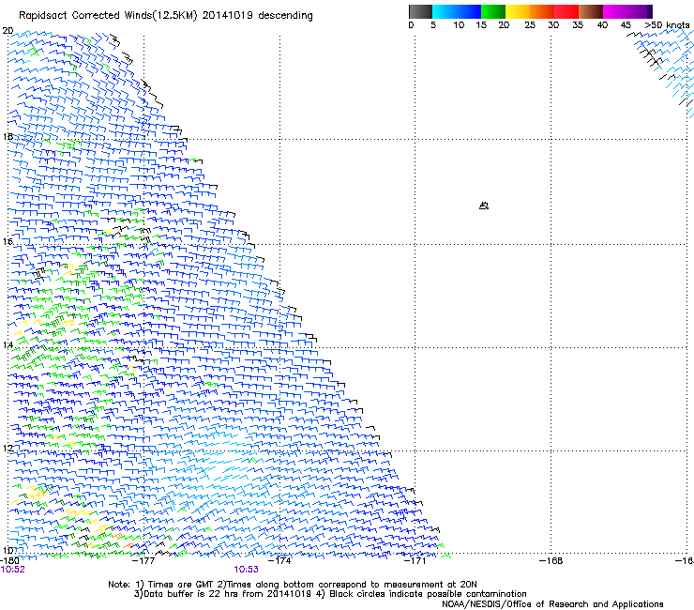Click the longitude label -174
The image size is (694, 610).
tap(279, 561)
